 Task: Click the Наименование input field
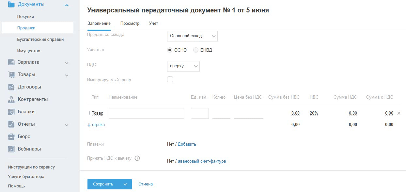(146, 113)
